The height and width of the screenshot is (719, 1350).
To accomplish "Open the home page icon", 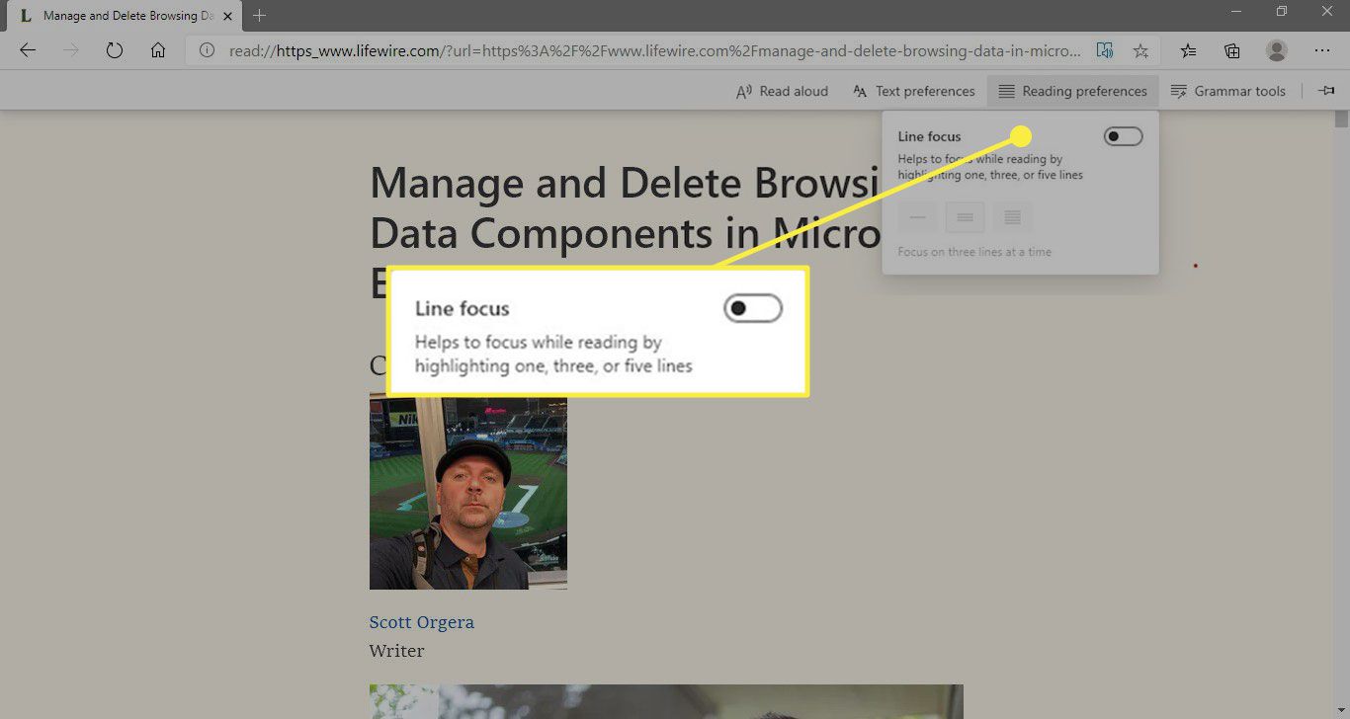I will 158,50.
